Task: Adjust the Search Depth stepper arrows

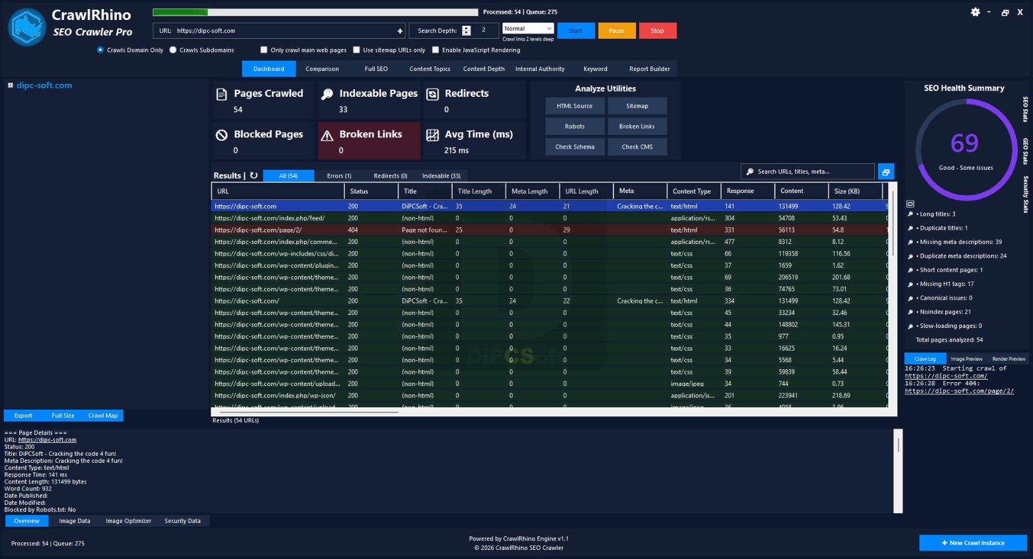Action: (x=467, y=30)
